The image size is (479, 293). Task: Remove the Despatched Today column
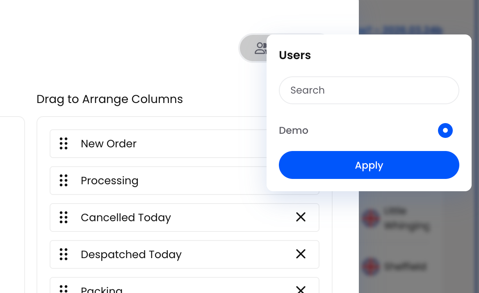[301, 254]
